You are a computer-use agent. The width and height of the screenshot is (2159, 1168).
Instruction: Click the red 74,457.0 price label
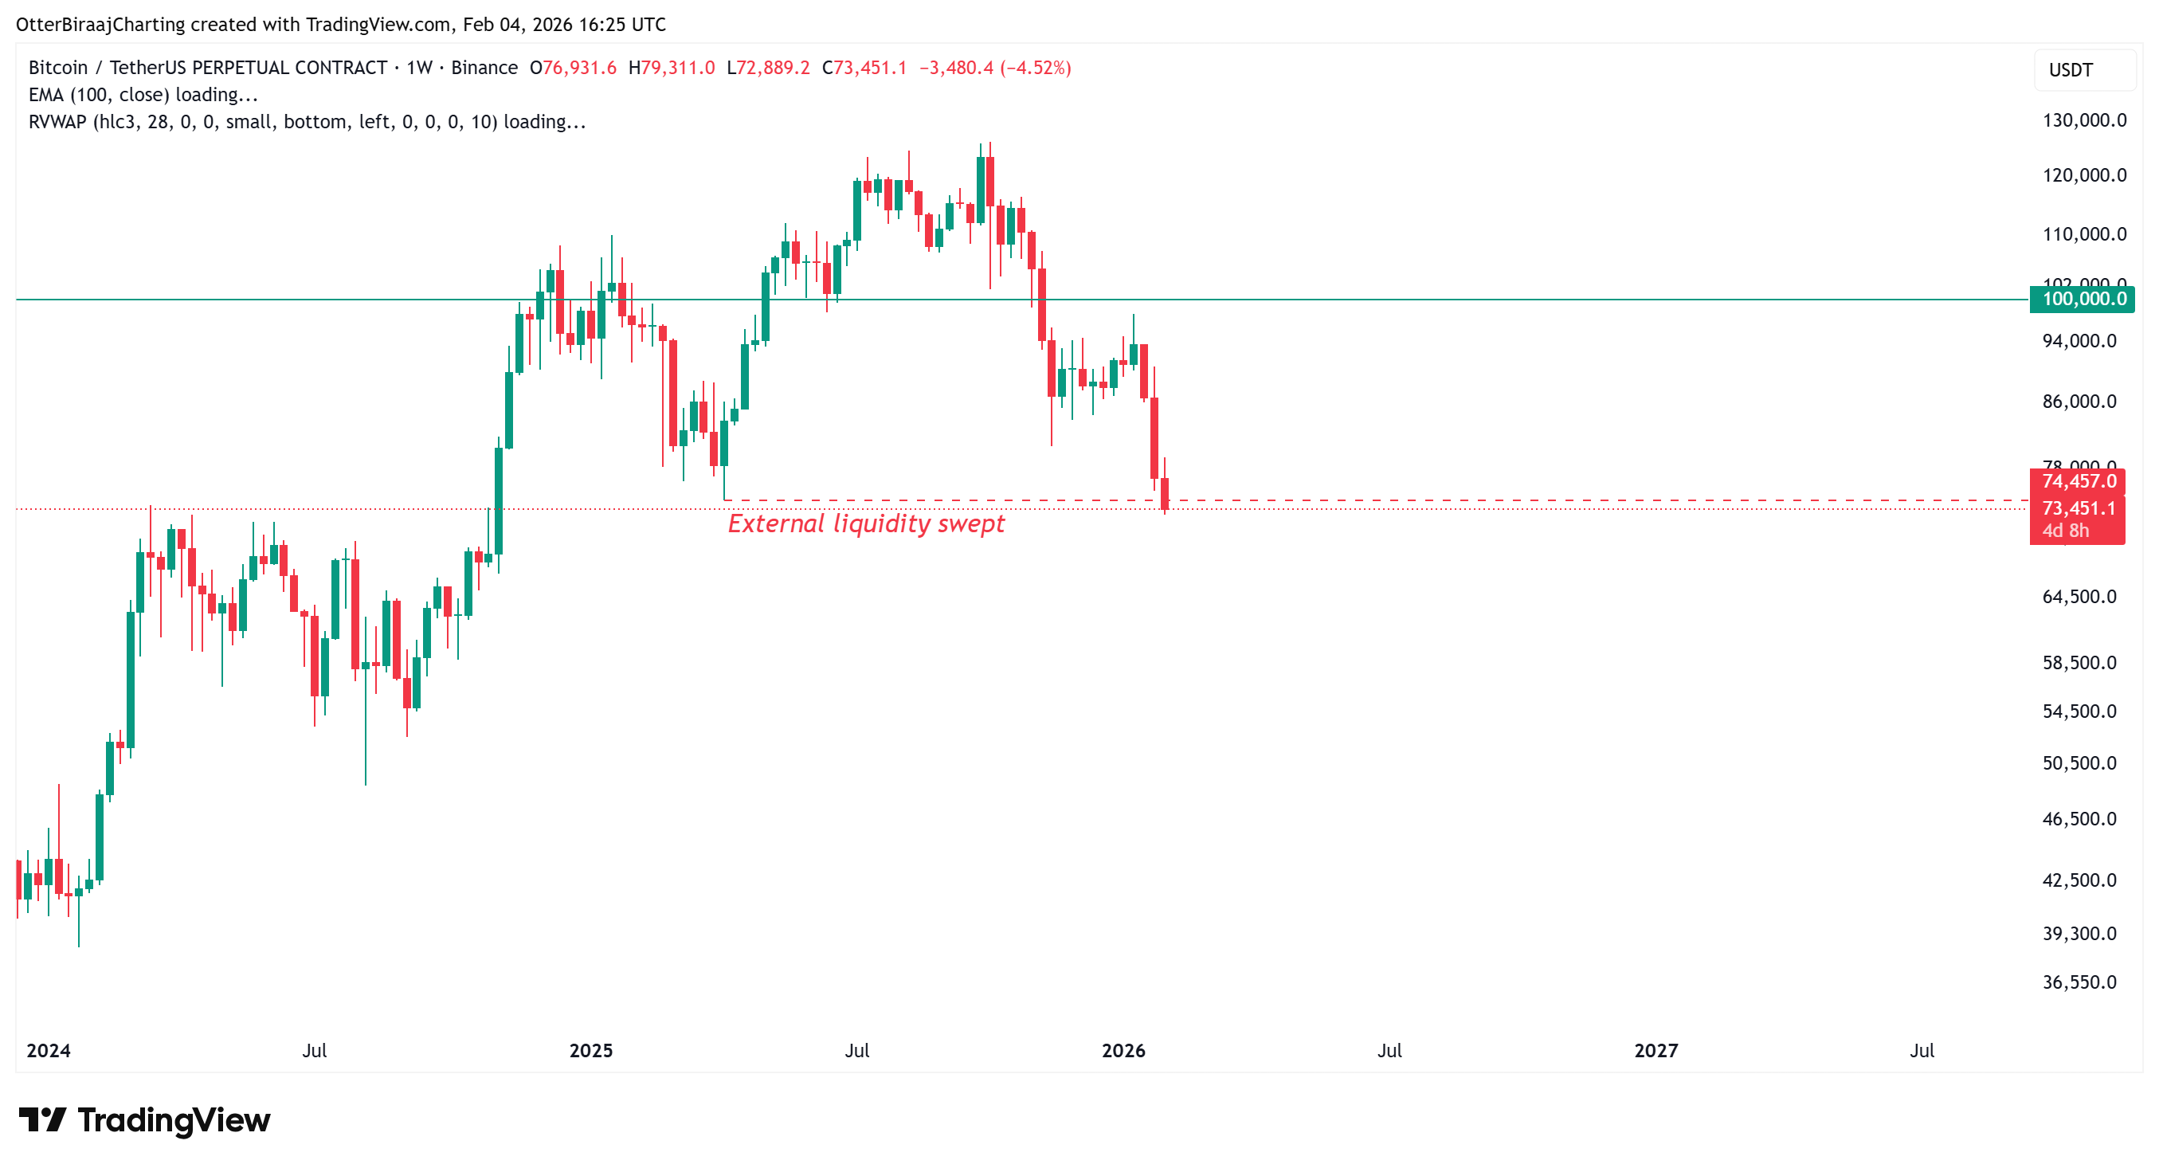2078,481
